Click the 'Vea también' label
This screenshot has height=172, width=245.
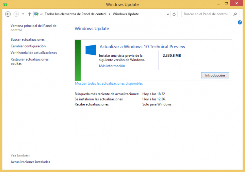point(20,155)
